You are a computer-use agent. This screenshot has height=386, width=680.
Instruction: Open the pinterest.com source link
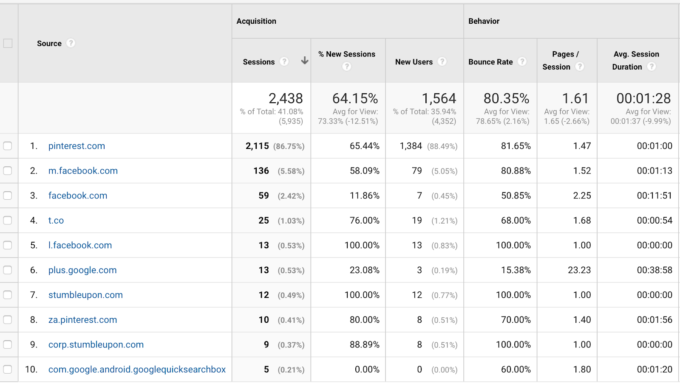(x=76, y=146)
